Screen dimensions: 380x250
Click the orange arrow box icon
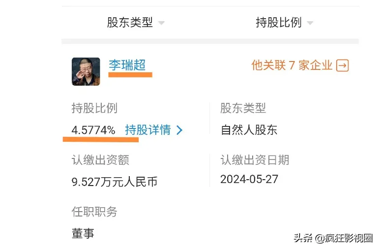coord(343,65)
